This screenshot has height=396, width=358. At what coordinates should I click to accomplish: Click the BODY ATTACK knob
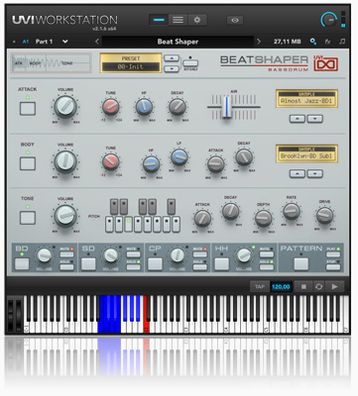click(x=215, y=164)
